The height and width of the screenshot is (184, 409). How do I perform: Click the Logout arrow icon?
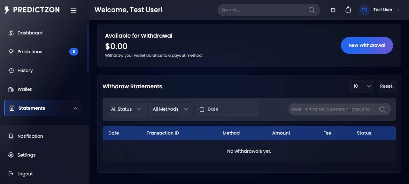(11, 174)
